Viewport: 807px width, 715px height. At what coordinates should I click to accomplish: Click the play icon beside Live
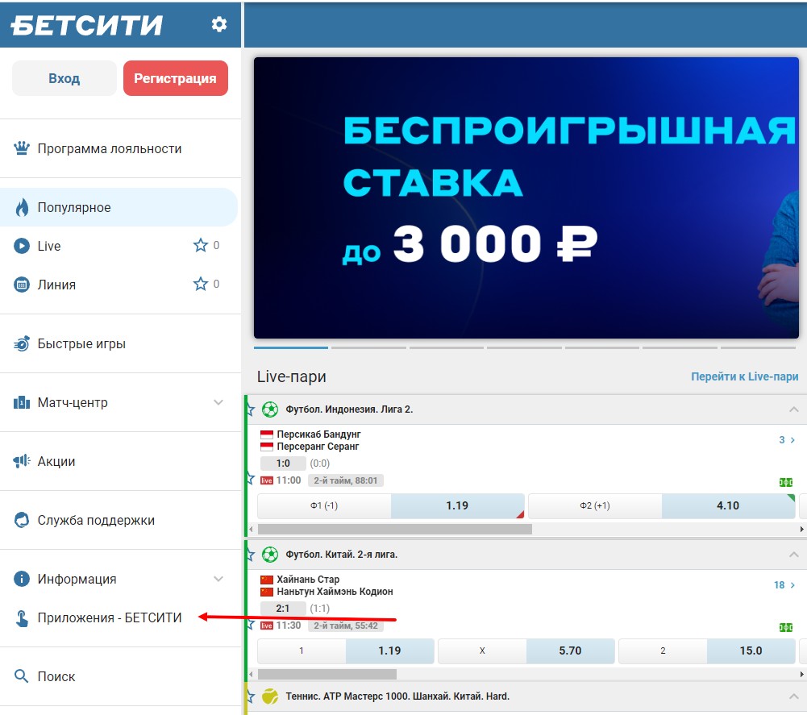click(22, 246)
